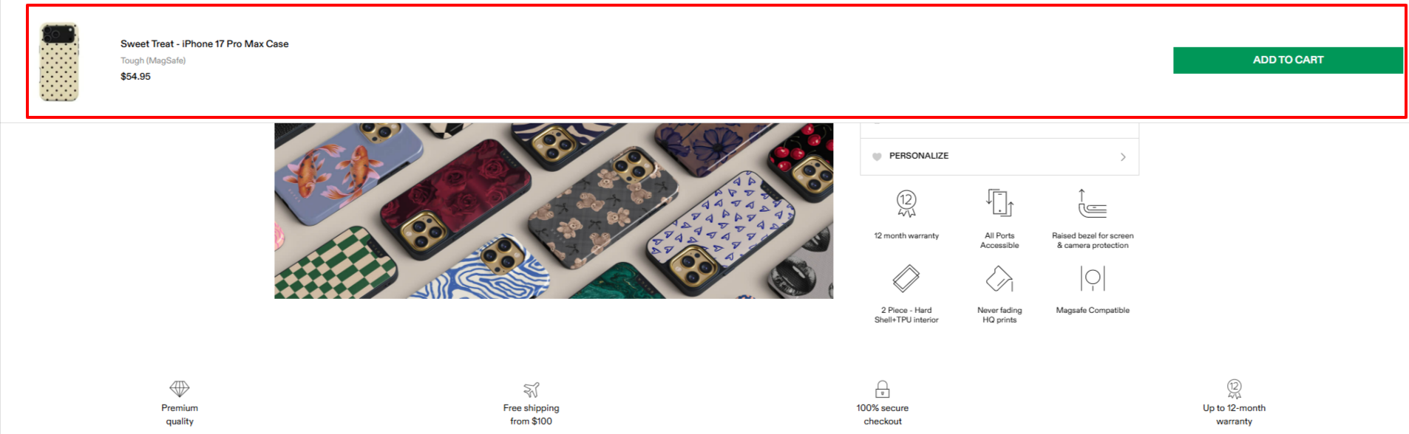
Task: Click the $54.95 price in sticky bar
Action: (x=135, y=77)
